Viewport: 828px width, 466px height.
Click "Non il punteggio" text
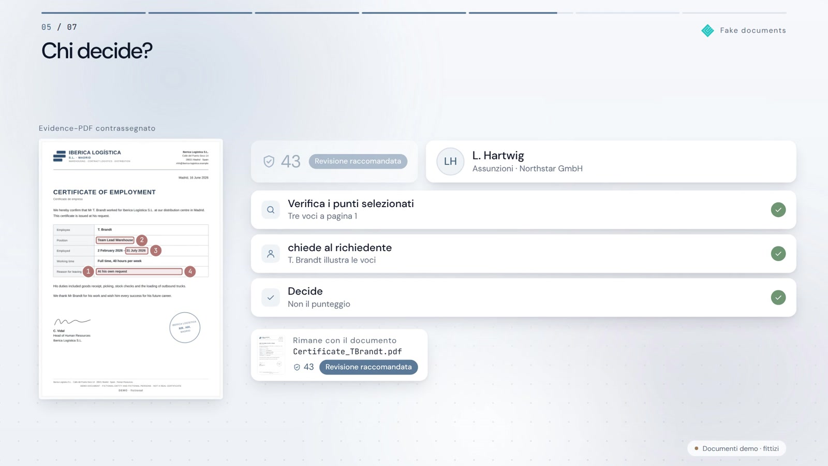319,304
